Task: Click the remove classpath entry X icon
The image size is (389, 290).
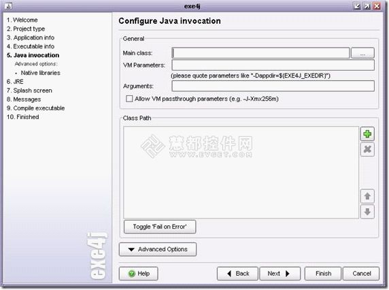Action: pyautogui.click(x=367, y=150)
